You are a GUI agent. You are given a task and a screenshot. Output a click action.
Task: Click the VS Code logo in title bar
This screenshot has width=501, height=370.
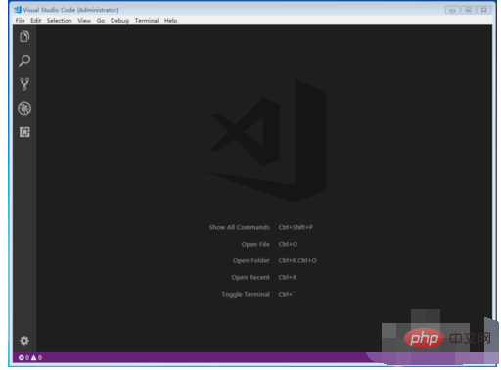[18, 10]
